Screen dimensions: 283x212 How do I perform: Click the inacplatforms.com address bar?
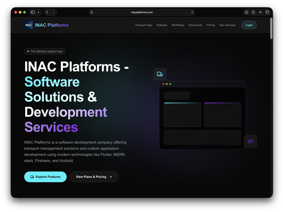142,12
